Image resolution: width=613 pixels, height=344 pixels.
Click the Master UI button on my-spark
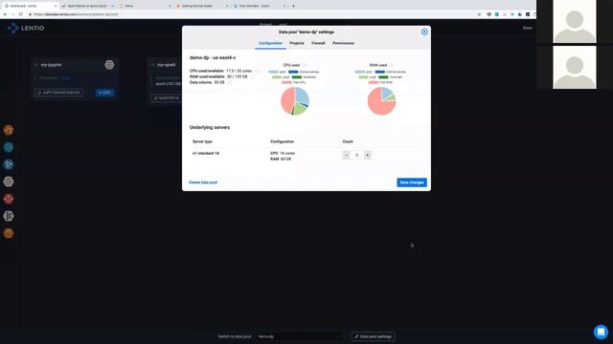(166, 98)
